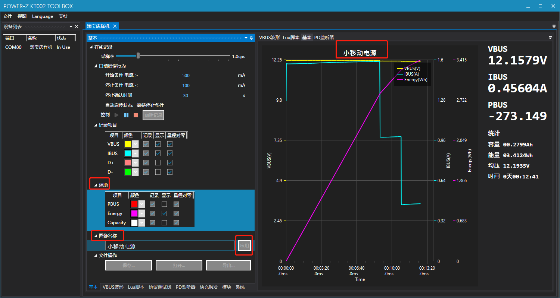Image resolution: width=560 pixels, height=298 pixels.
Task: Click the 应用 button next to image name
Action: (244, 245)
